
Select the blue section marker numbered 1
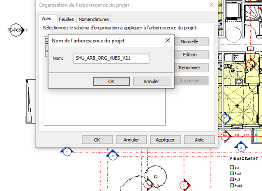[x=67, y=152]
